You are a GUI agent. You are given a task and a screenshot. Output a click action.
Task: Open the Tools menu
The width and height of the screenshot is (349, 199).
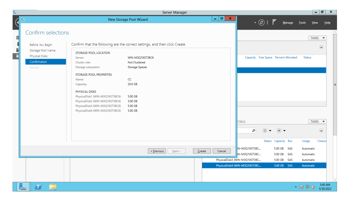tap(302, 23)
